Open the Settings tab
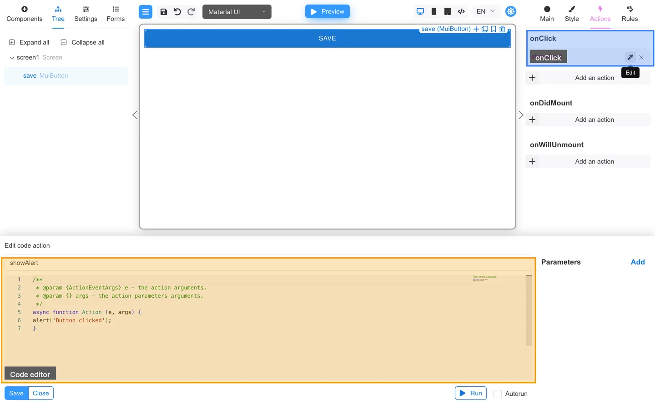This screenshot has height=409, width=655. point(86,14)
